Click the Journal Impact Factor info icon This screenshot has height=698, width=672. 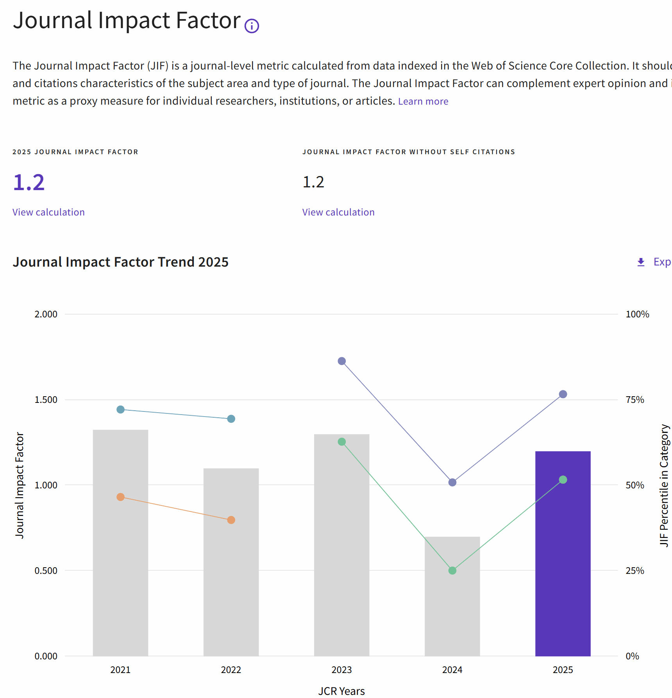point(252,26)
